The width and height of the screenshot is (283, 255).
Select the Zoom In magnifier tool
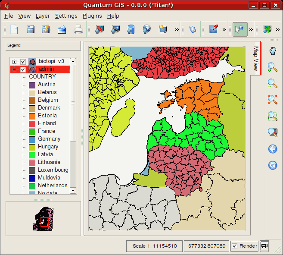coord(272,67)
